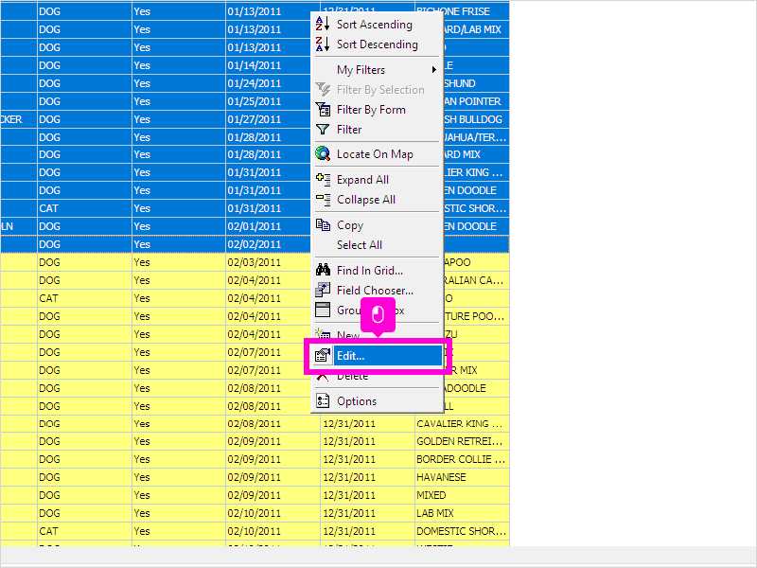Select the Copy menu entry
757x568 pixels.
(x=349, y=225)
